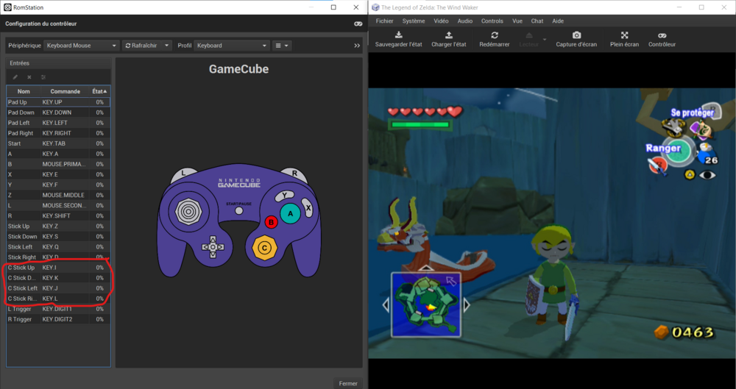Open the Audio menu

pos(465,21)
